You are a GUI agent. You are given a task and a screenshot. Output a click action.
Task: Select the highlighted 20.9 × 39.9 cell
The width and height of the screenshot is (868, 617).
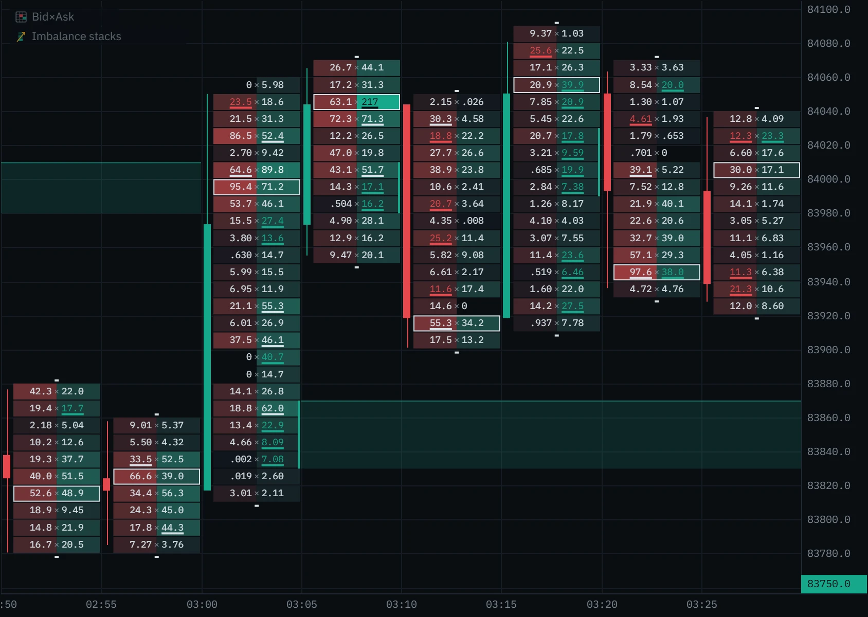[x=556, y=85]
